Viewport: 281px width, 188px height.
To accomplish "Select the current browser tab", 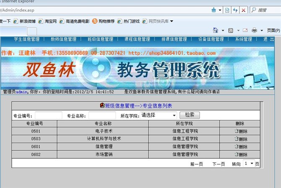I will 13,31.
